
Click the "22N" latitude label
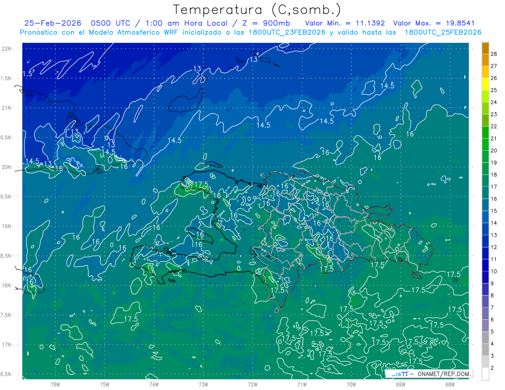tap(6, 49)
